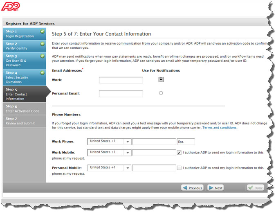The width and height of the screenshot is (276, 212).
Task: Click the Previous button
Action: [x=192, y=188]
